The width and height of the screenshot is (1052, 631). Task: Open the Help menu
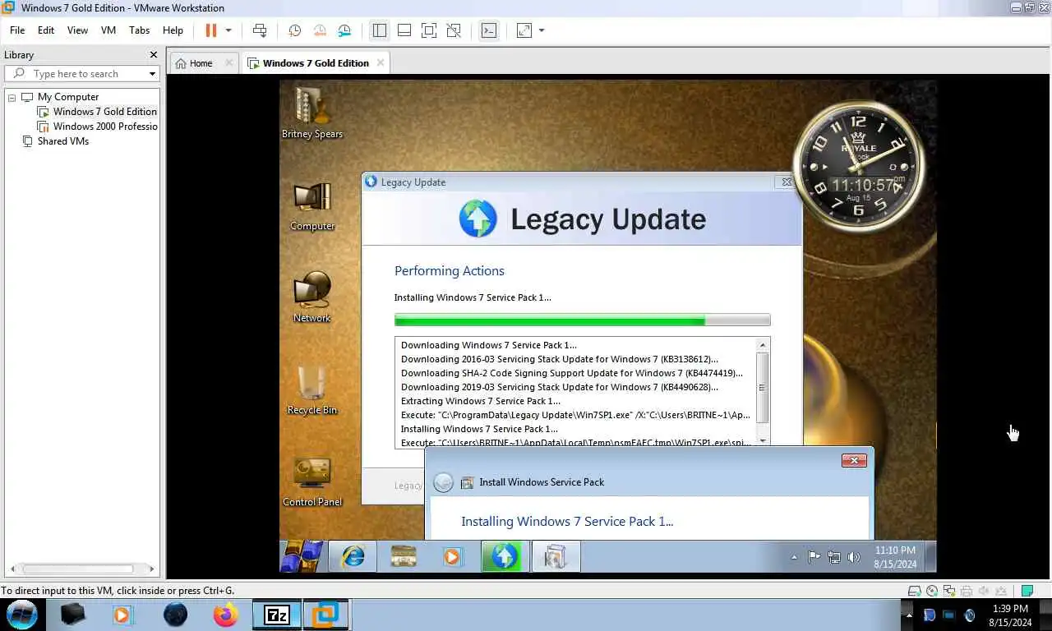click(x=173, y=30)
